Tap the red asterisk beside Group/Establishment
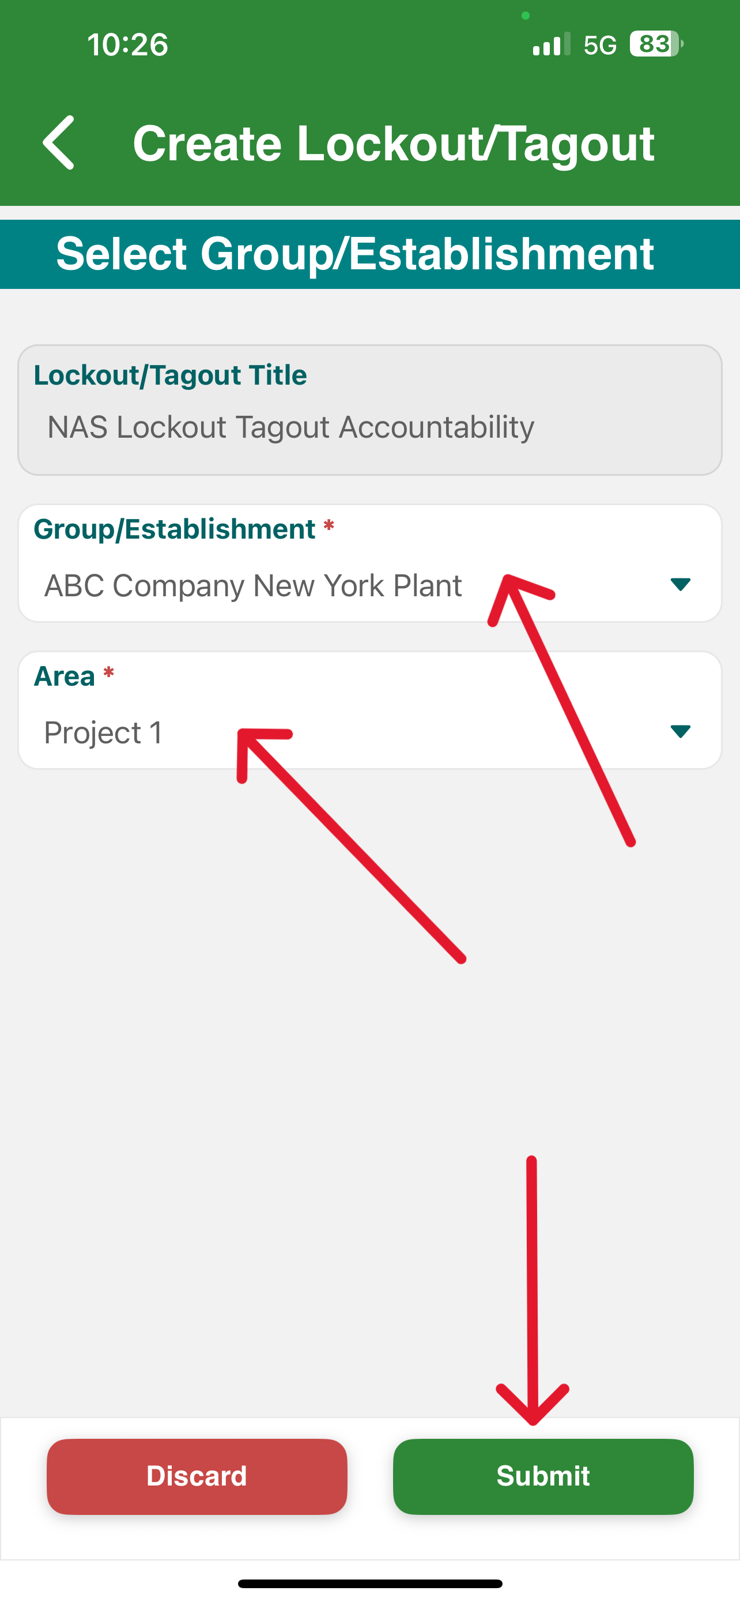This screenshot has width=740, height=1602. [329, 527]
